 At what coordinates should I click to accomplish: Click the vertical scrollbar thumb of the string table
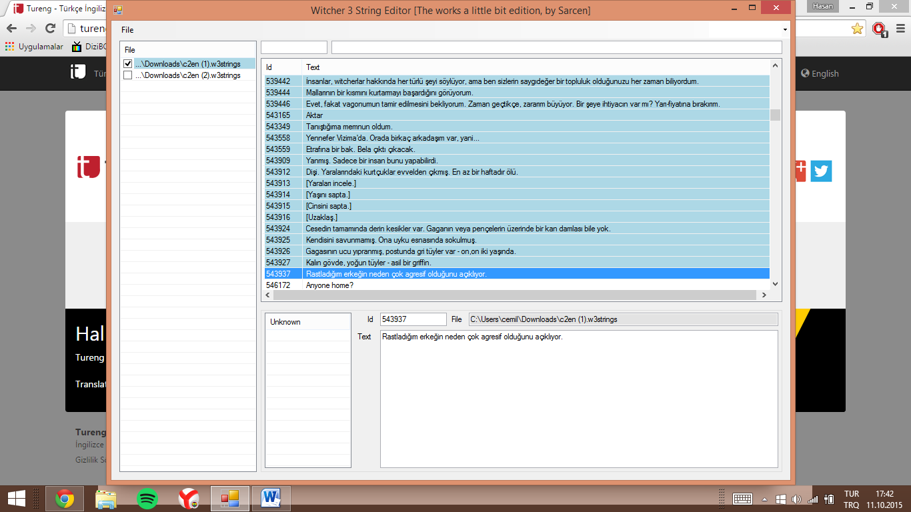point(775,115)
